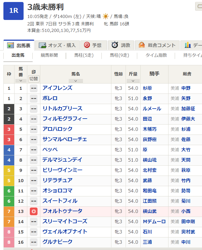Sort by 馬番 column dropdown arrow
The height and width of the screenshot is (250, 202).
(x=21, y=81)
